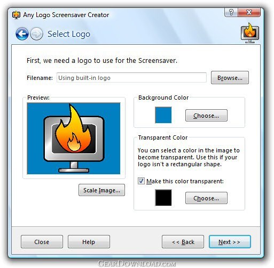Click the Filename input field
The height and width of the screenshot is (268, 274).
click(131, 78)
